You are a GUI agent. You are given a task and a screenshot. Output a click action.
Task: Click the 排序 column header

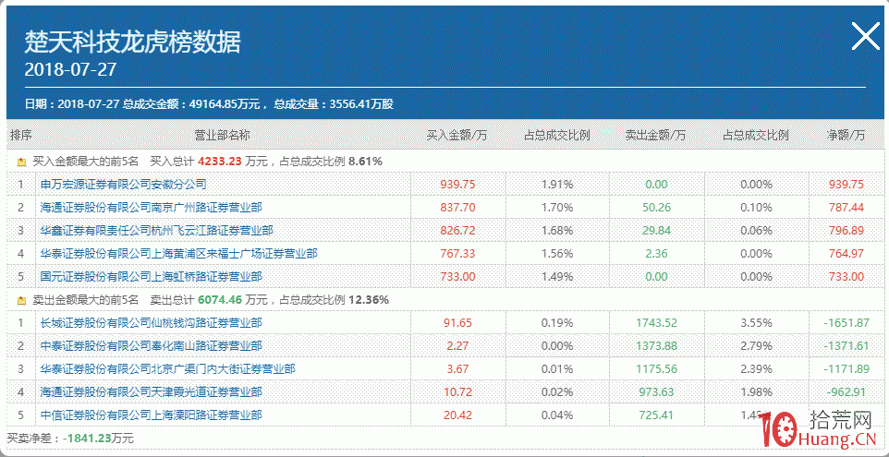tap(21, 136)
